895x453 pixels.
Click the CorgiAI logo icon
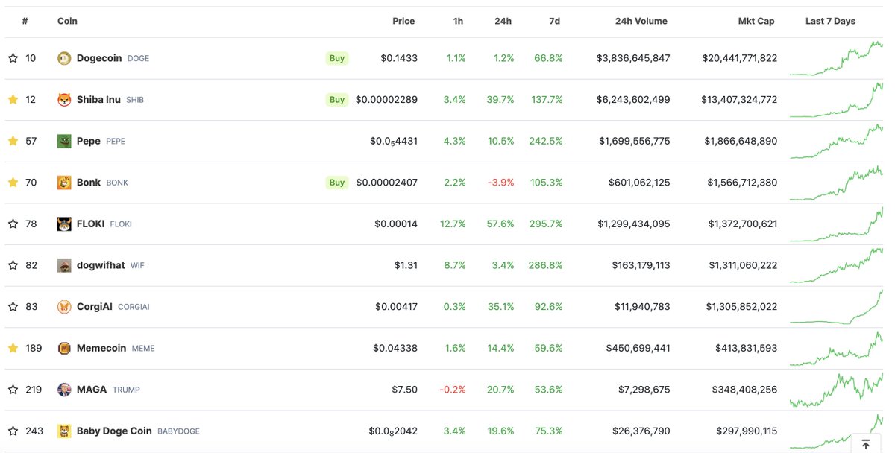pos(64,307)
